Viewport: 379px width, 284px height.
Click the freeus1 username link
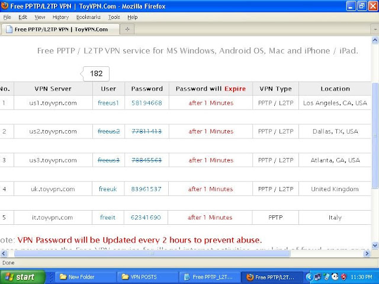click(x=108, y=103)
